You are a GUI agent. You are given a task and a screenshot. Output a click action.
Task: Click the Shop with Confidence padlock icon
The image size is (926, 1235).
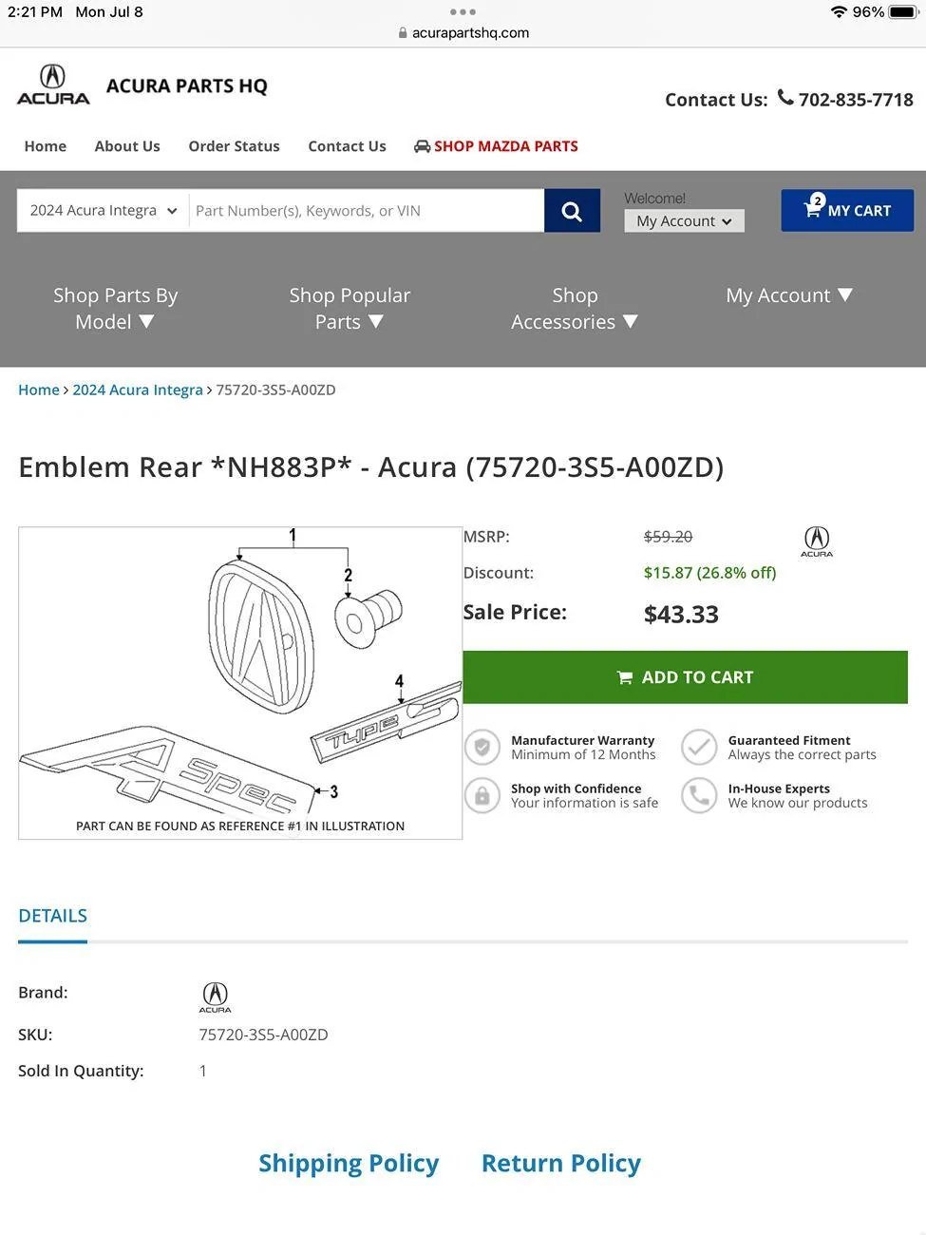pyautogui.click(x=482, y=795)
